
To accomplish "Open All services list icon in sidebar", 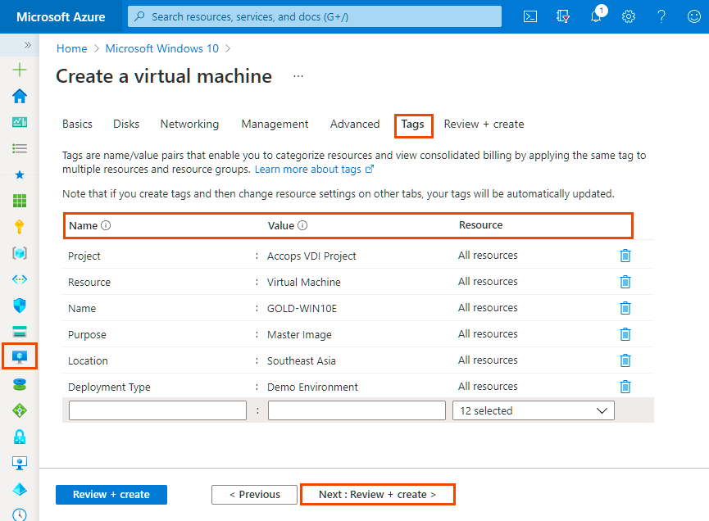I will 20,148.
